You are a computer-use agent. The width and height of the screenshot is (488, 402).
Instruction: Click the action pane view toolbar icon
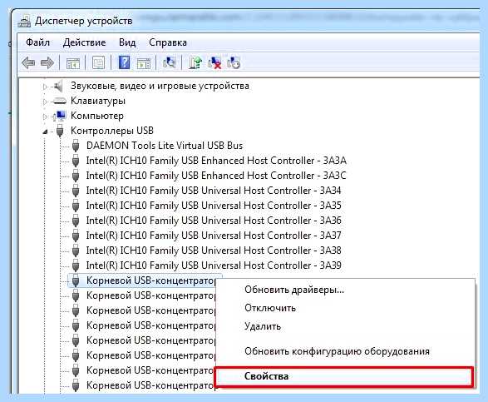[x=144, y=63]
